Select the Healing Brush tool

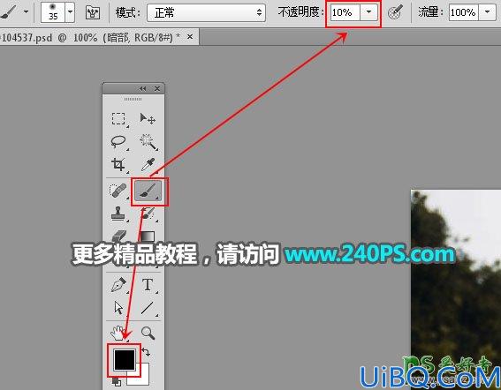pyautogui.click(x=118, y=191)
